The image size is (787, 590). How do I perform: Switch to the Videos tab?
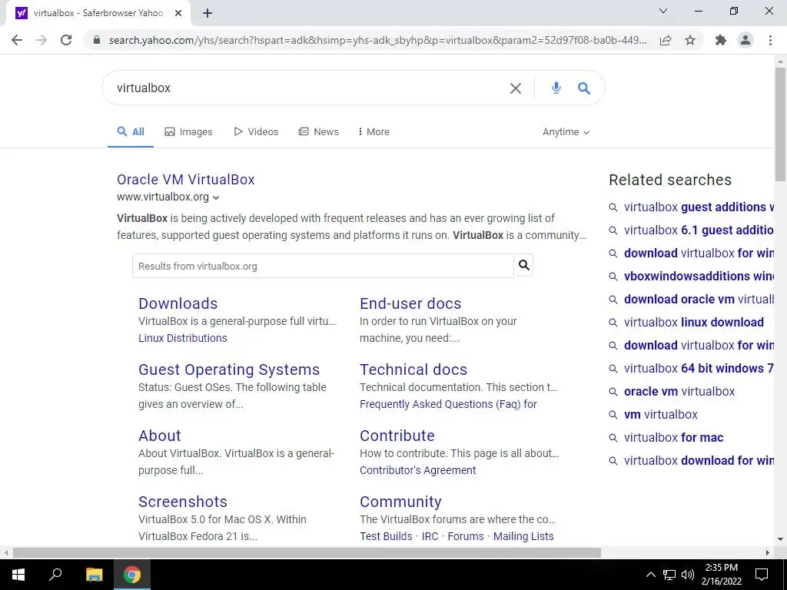coord(256,132)
